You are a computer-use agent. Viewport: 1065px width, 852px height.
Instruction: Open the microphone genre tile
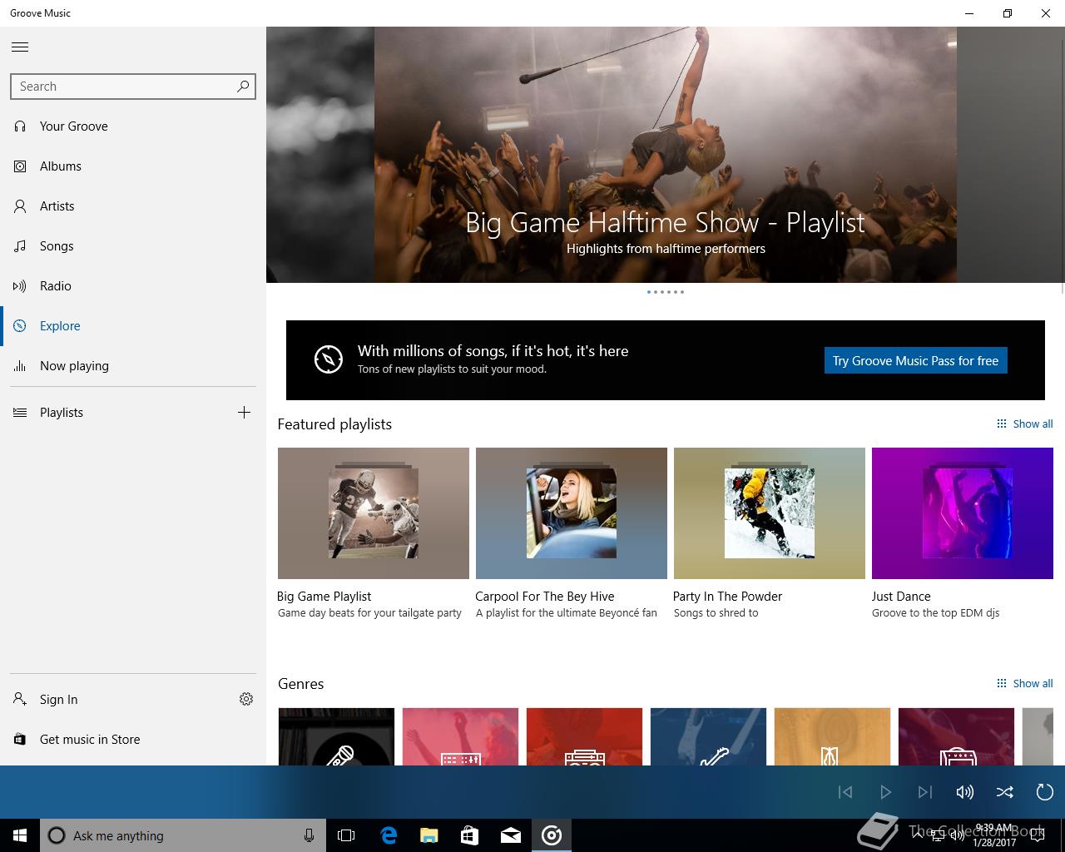336,736
